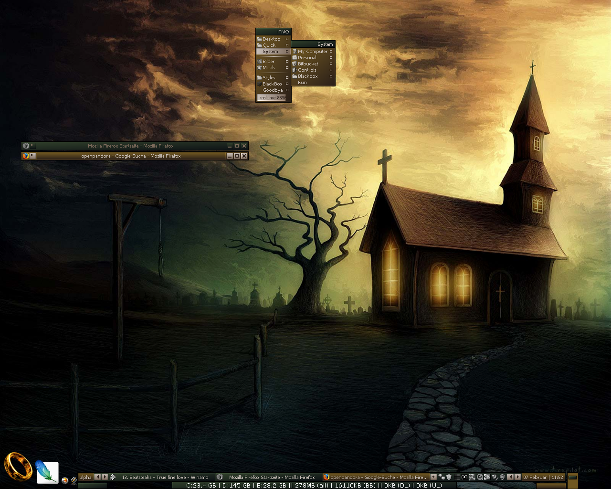
Task: Toggle the small button beside the openpandora window's Firefox icon
Action: pos(32,156)
